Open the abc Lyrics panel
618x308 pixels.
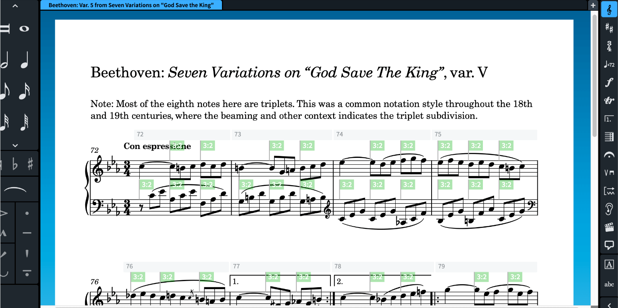(609, 285)
